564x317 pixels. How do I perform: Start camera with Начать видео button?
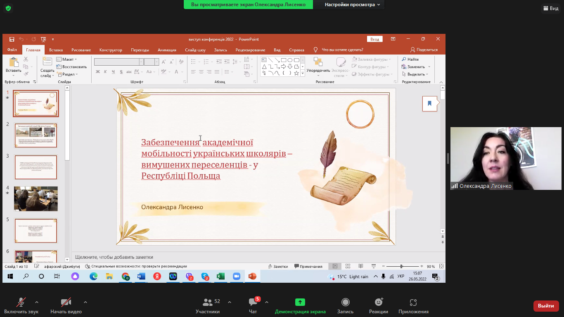(66, 303)
